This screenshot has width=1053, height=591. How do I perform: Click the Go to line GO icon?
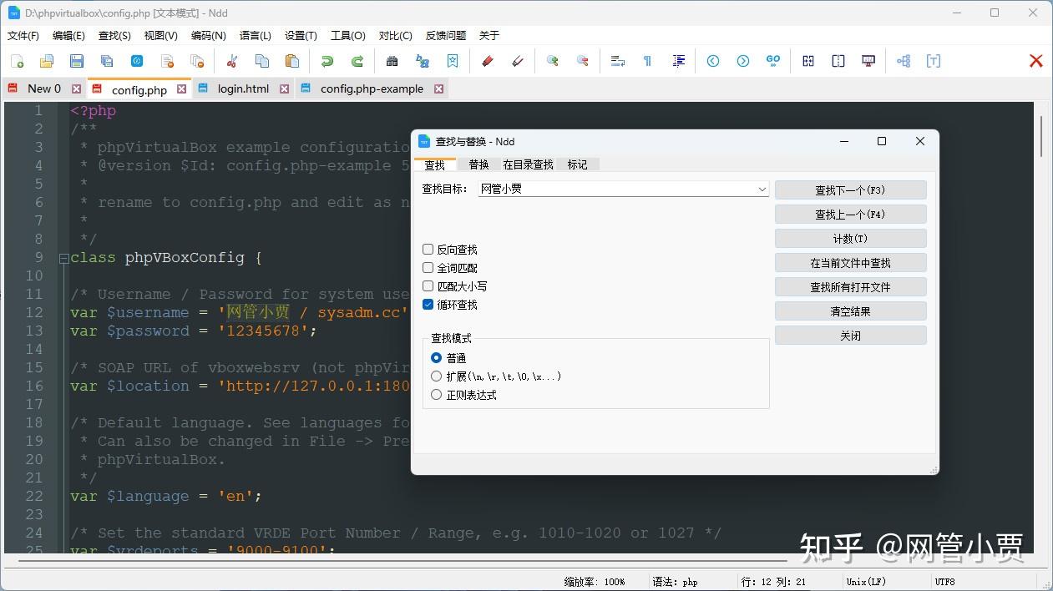click(772, 61)
